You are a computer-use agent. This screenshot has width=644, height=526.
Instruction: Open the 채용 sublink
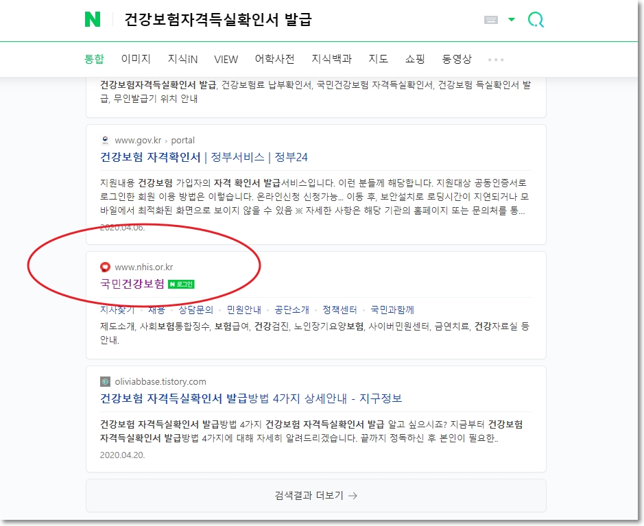tap(156, 309)
